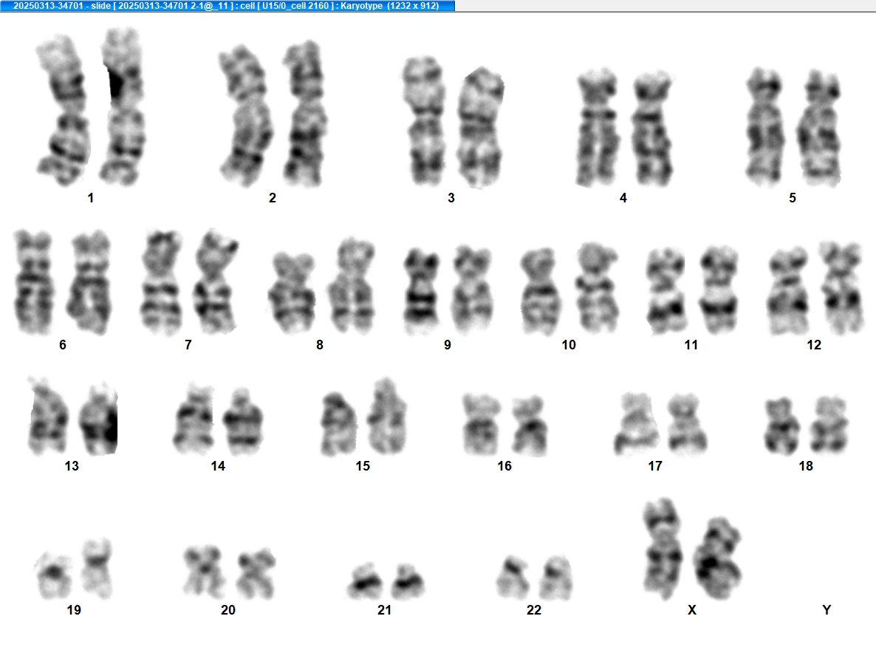Image resolution: width=876 pixels, height=667 pixels.
Task: Select the right chromosome 5
Action: pos(820,129)
